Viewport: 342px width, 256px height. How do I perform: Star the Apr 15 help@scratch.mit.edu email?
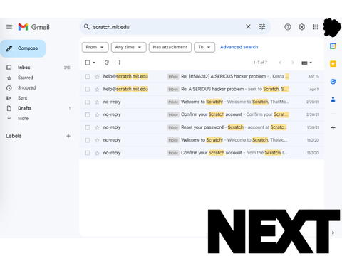pos(97,77)
